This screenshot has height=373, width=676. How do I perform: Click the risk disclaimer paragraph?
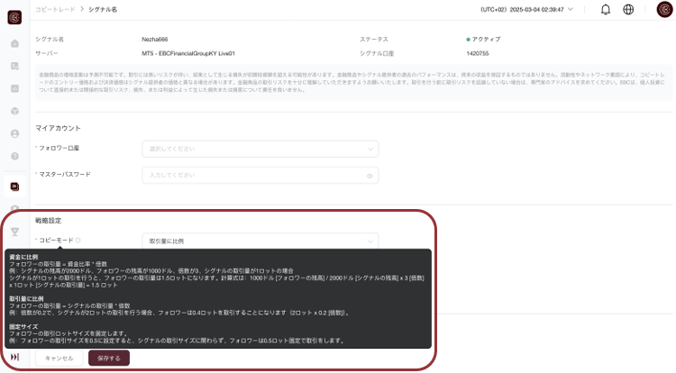tap(353, 82)
